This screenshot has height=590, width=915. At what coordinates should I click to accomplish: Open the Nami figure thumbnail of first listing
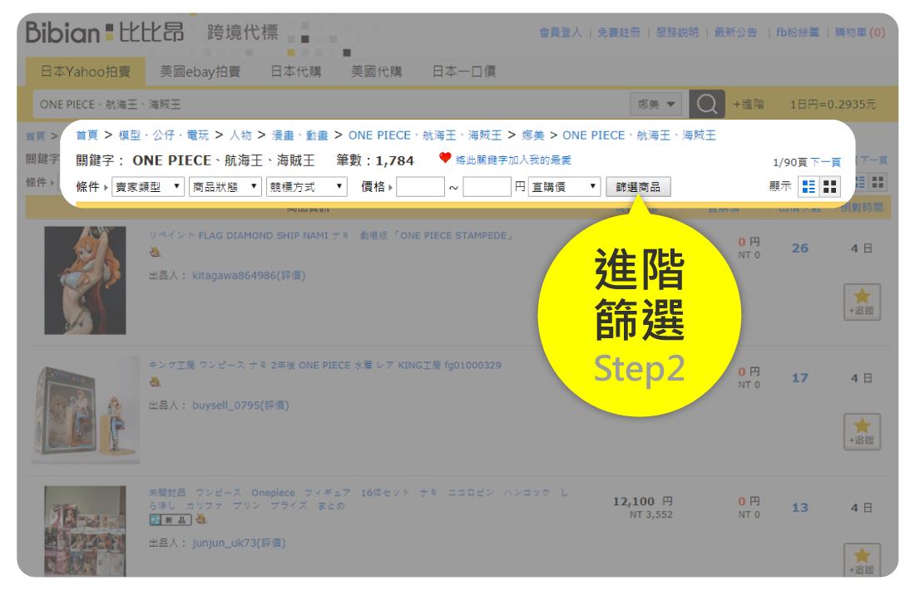(85, 280)
